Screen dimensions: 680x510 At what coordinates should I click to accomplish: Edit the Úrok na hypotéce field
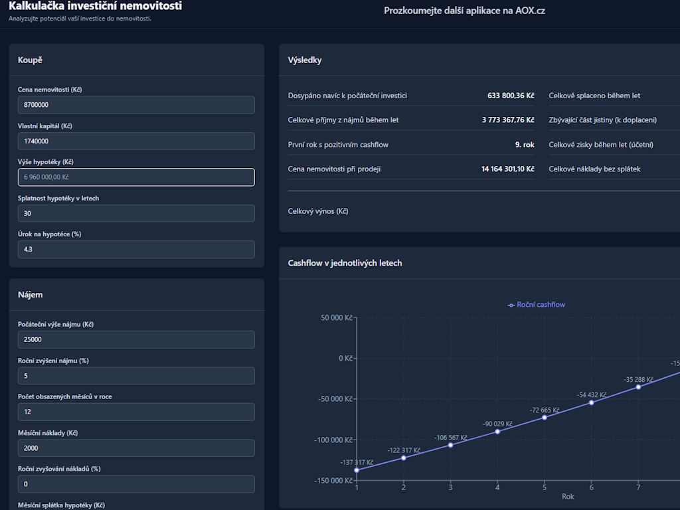coord(136,249)
